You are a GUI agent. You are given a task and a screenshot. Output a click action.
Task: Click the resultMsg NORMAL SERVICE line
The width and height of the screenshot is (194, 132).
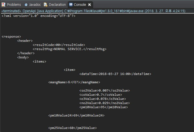tap(70, 49)
